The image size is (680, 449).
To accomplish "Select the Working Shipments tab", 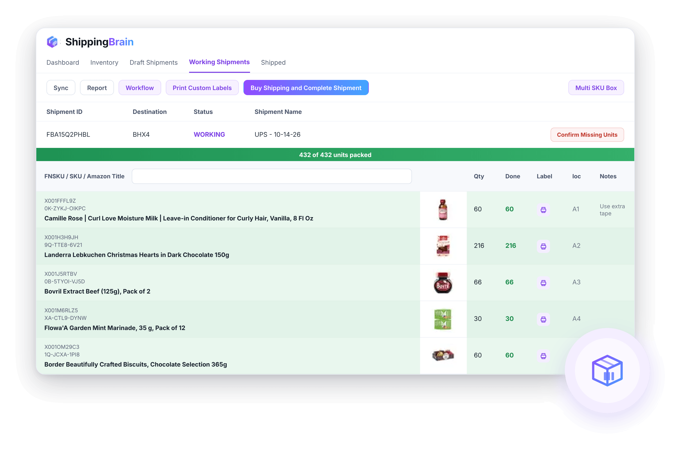I will (x=219, y=62).
